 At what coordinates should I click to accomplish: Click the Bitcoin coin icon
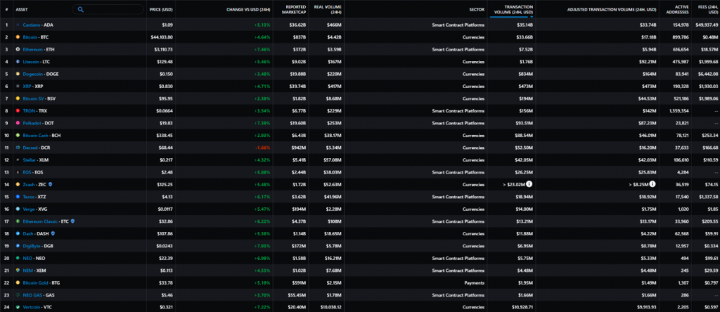18,37
